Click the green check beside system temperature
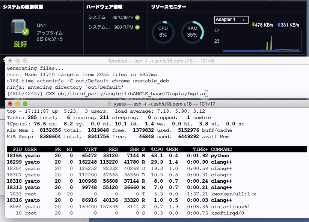Viewport: 309px width, 222px height. tap(137, 18)
